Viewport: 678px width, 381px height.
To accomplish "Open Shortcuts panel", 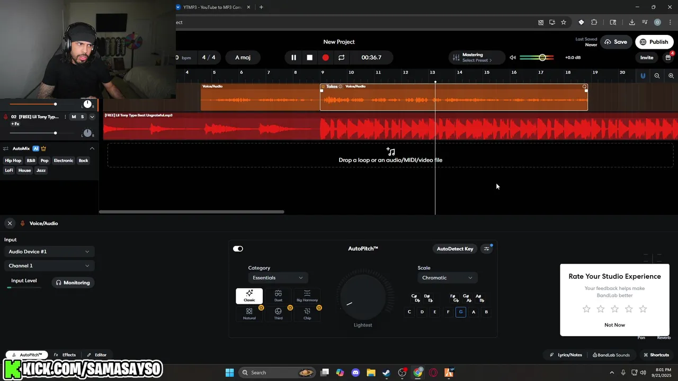I will point(656,355).
